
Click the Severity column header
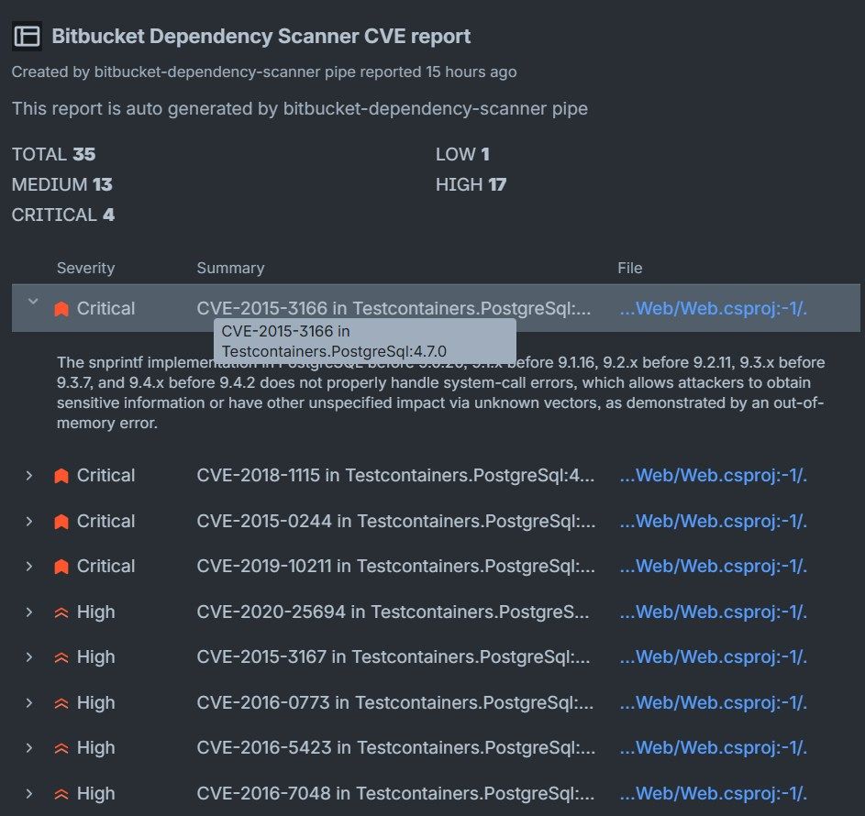coord(85,269)
